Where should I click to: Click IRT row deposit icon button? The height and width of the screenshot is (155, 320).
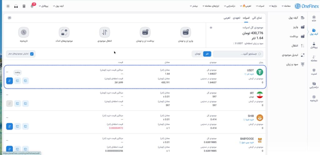[x=26, y=104]
